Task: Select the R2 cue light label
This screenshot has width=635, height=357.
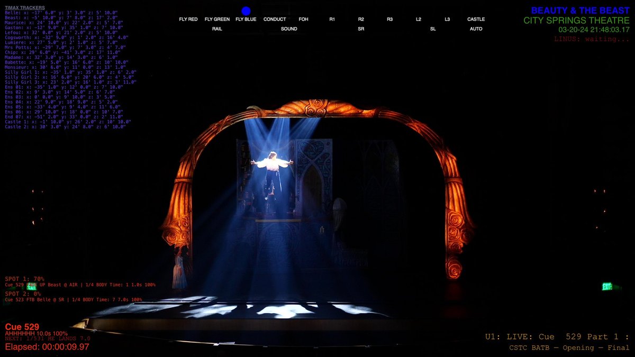Action: pos(361,19)
